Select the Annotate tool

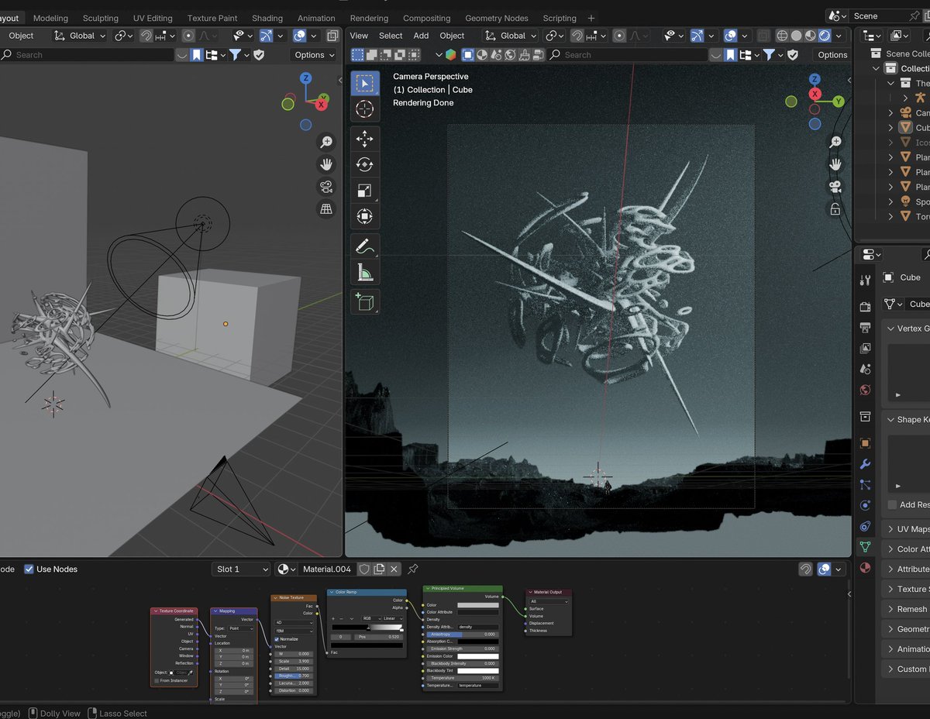(x=365, y=246)
